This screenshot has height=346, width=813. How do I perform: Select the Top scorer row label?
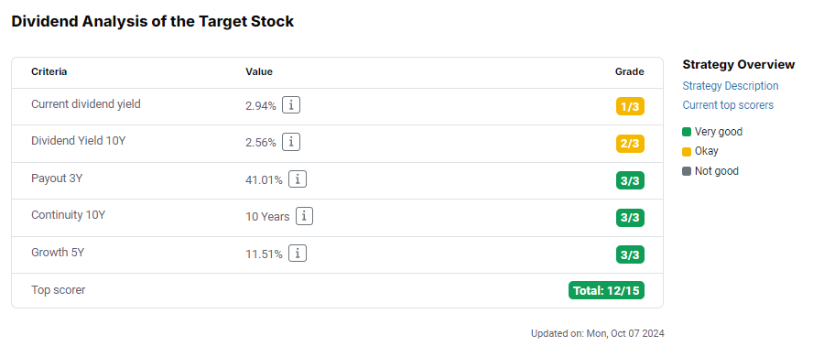[x=58, y=290]
